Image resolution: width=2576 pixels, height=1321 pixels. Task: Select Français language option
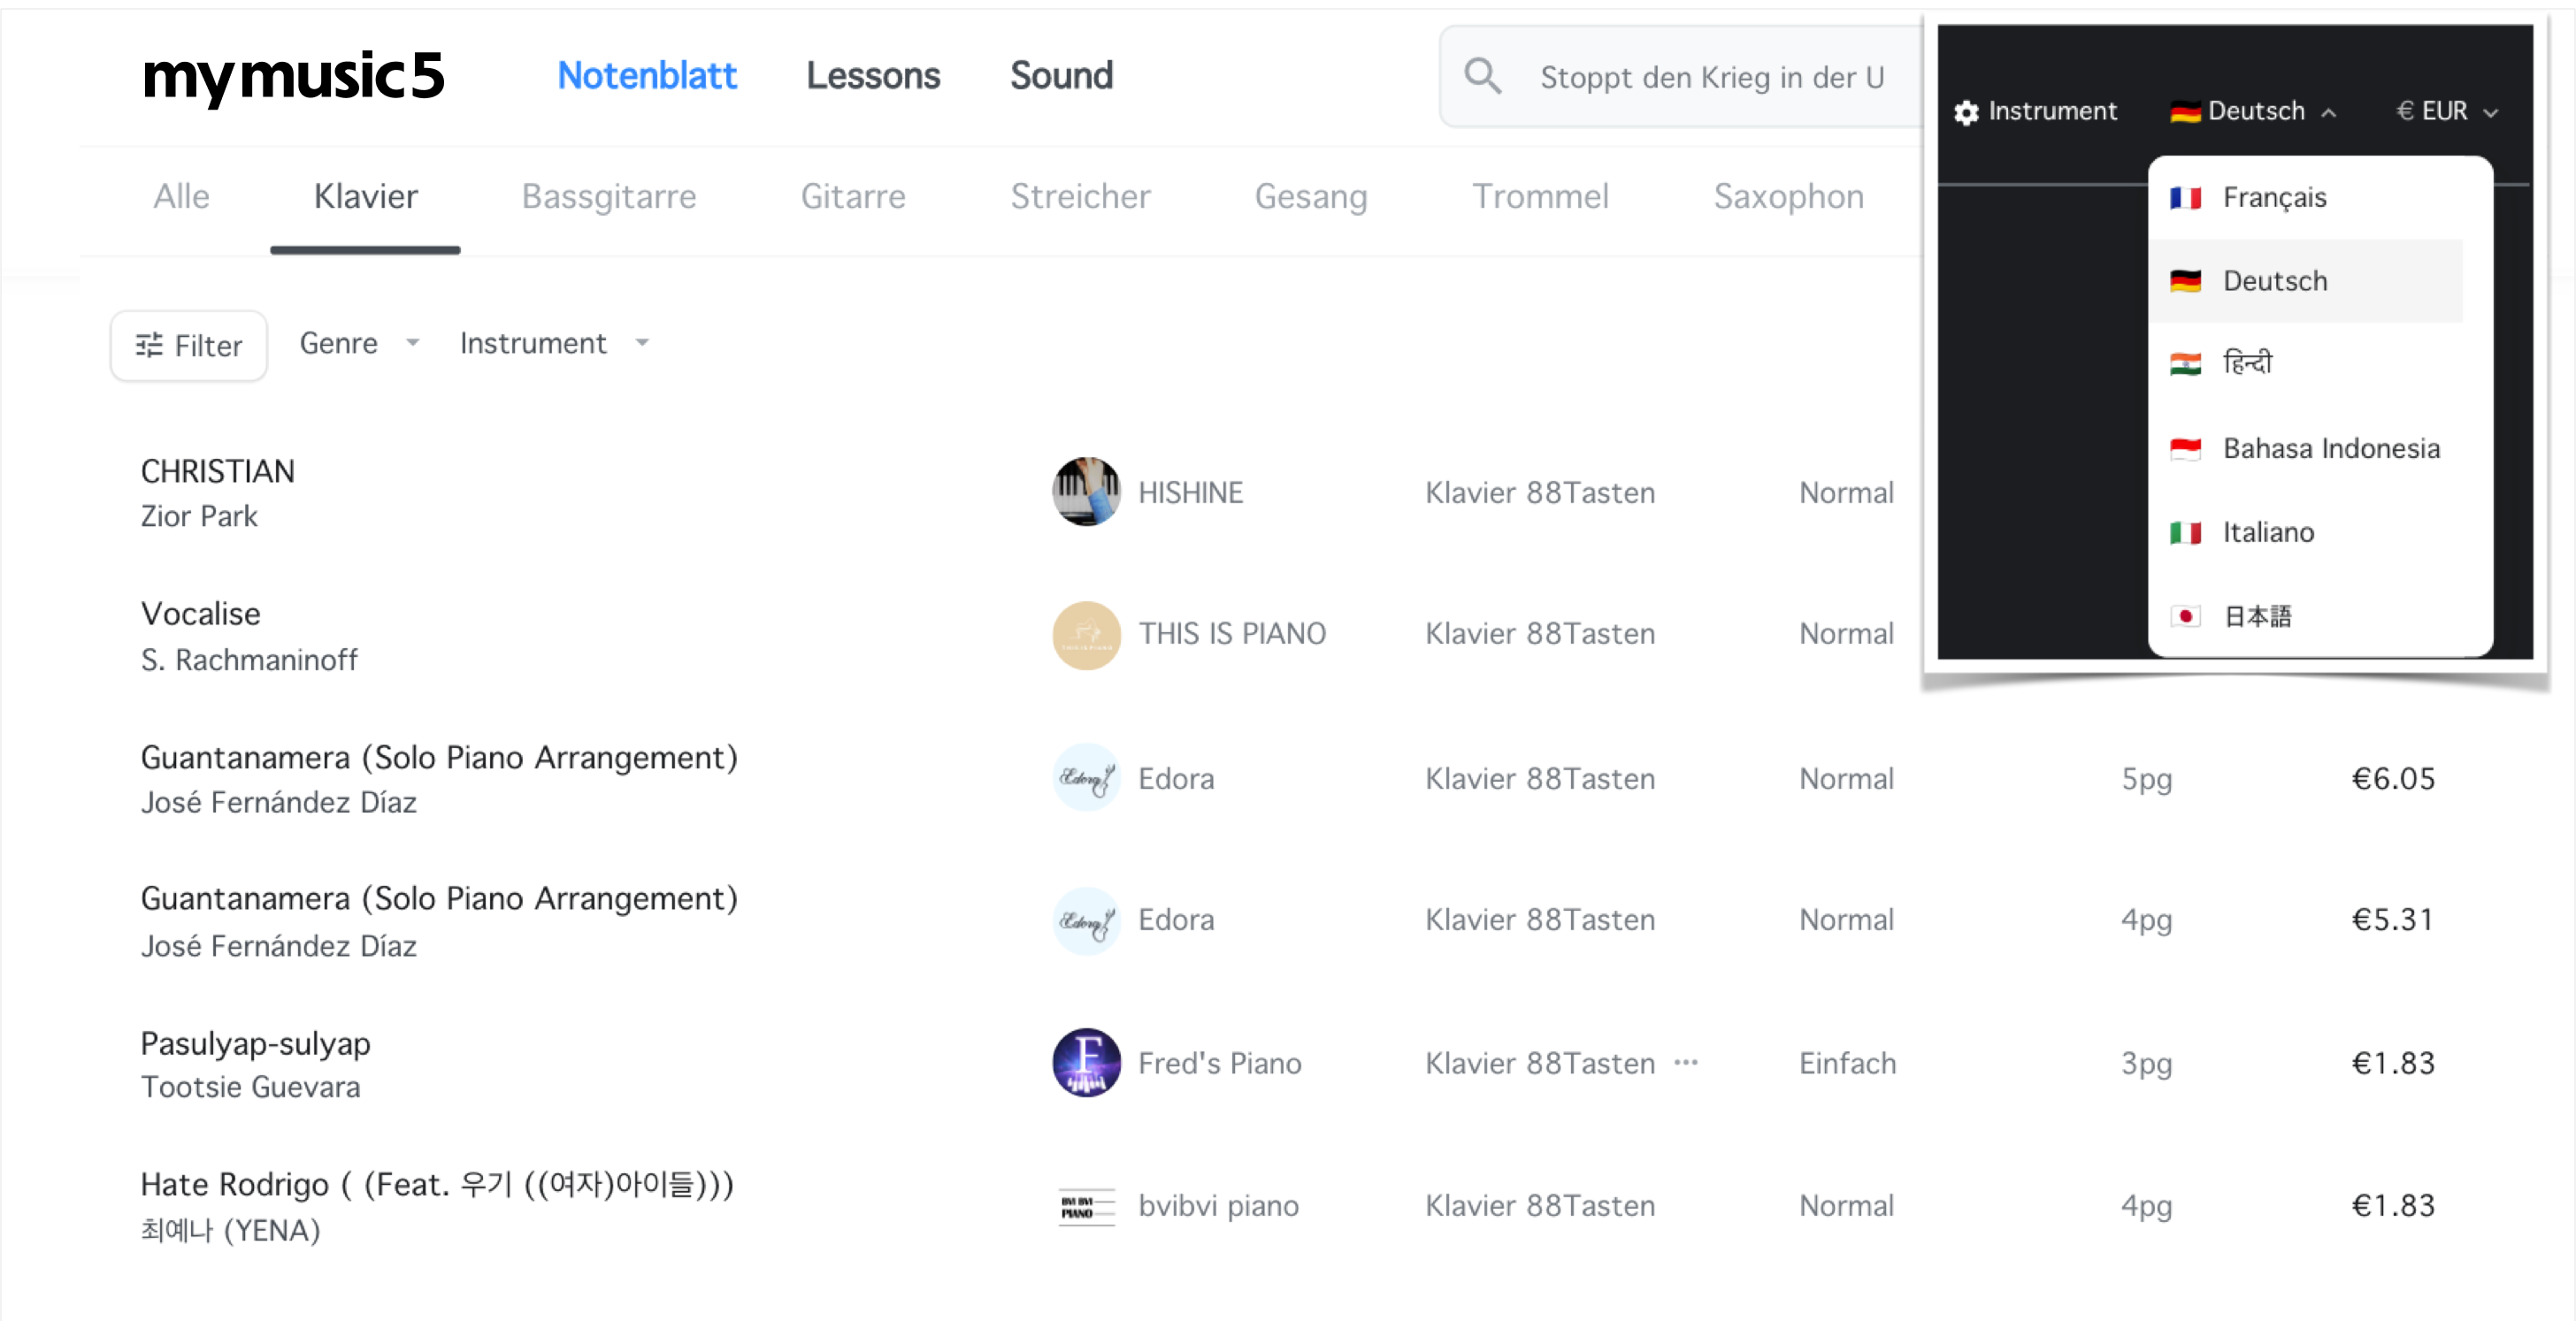coord(2274,198)
